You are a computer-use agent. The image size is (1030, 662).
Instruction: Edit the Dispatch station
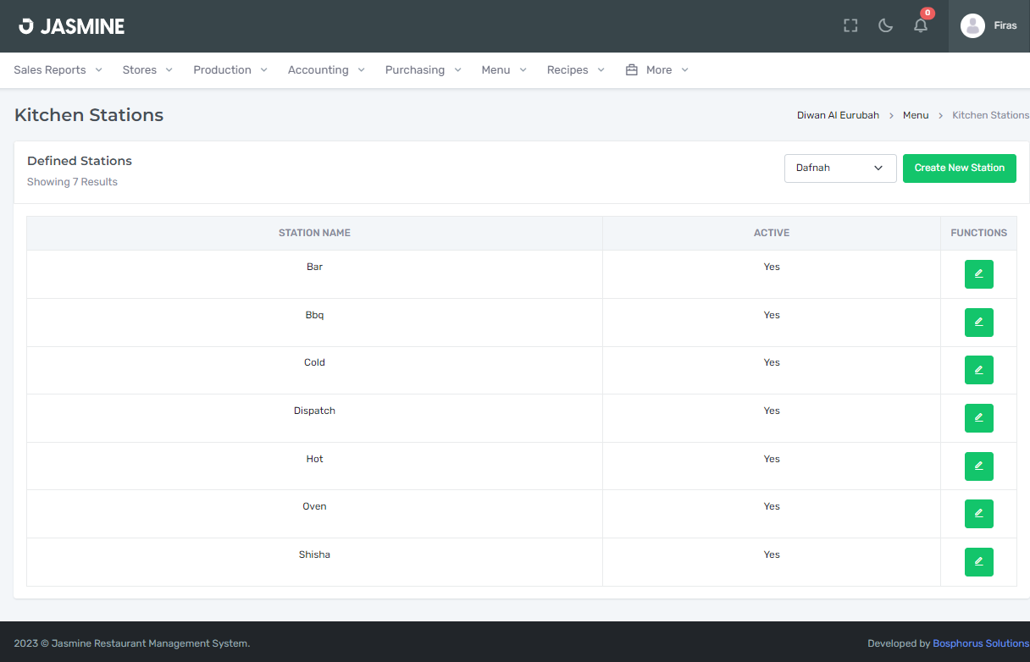pos(978,418)
